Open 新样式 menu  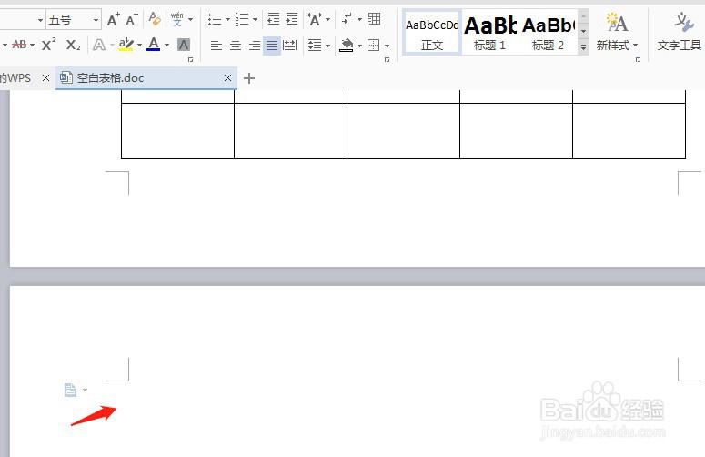[617, 32]
